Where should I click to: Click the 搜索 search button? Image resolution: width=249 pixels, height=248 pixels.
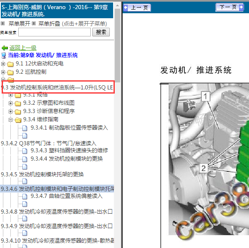[101, 32]
